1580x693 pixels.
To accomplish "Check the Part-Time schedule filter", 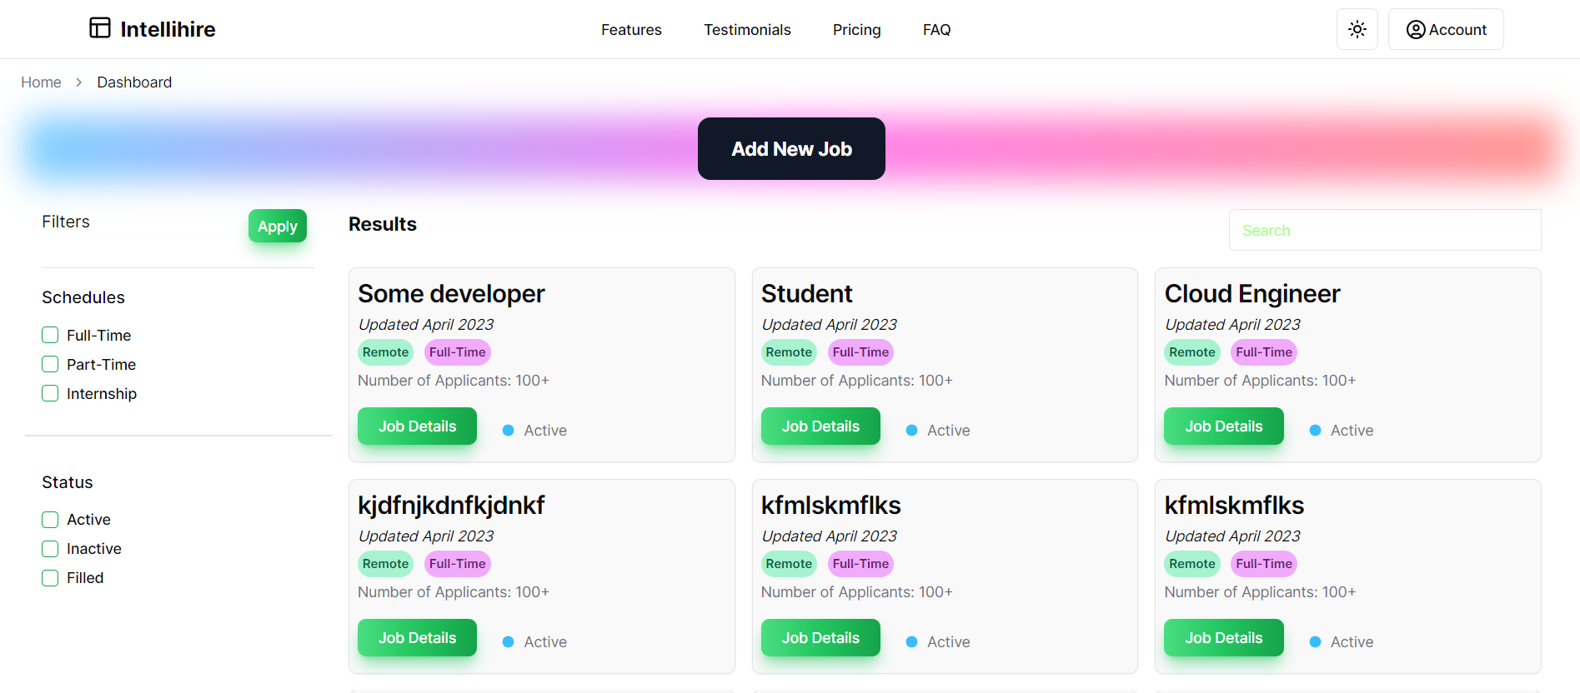I will (x=50, y=365).
